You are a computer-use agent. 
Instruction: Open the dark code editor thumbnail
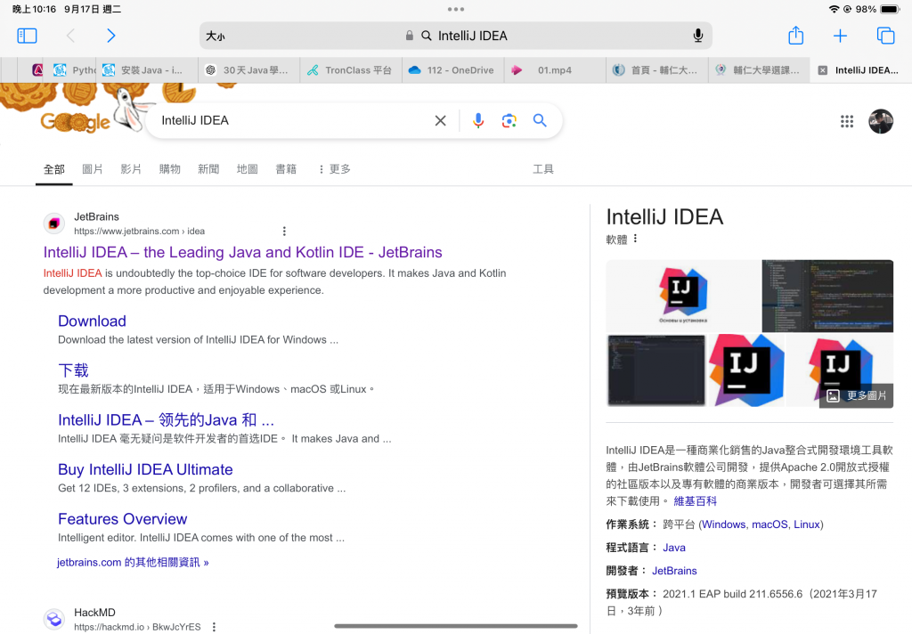pyautogui.click(x=827, y=296)
